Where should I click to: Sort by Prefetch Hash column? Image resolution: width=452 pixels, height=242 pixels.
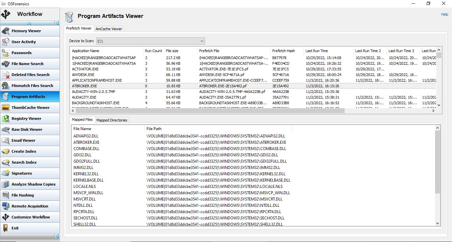point(287,51)
